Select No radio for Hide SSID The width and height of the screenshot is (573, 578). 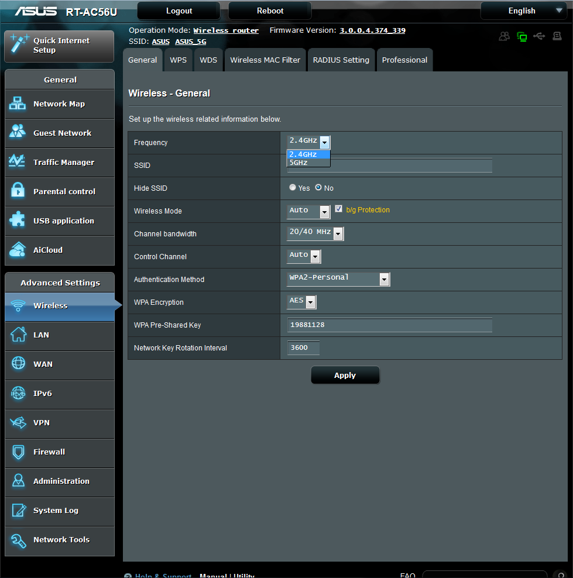coord(318,188)
